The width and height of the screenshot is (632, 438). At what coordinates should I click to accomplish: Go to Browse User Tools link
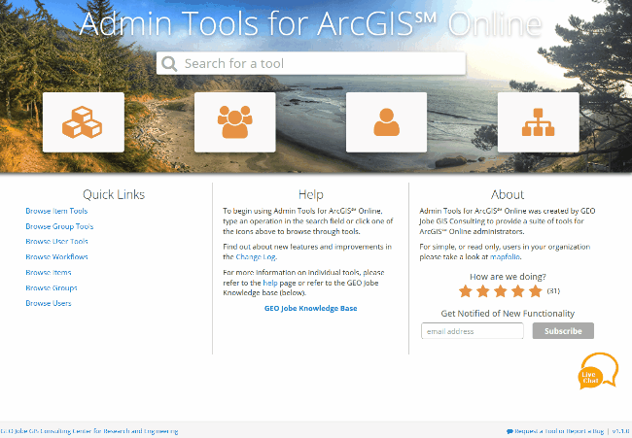click(56, 242)
